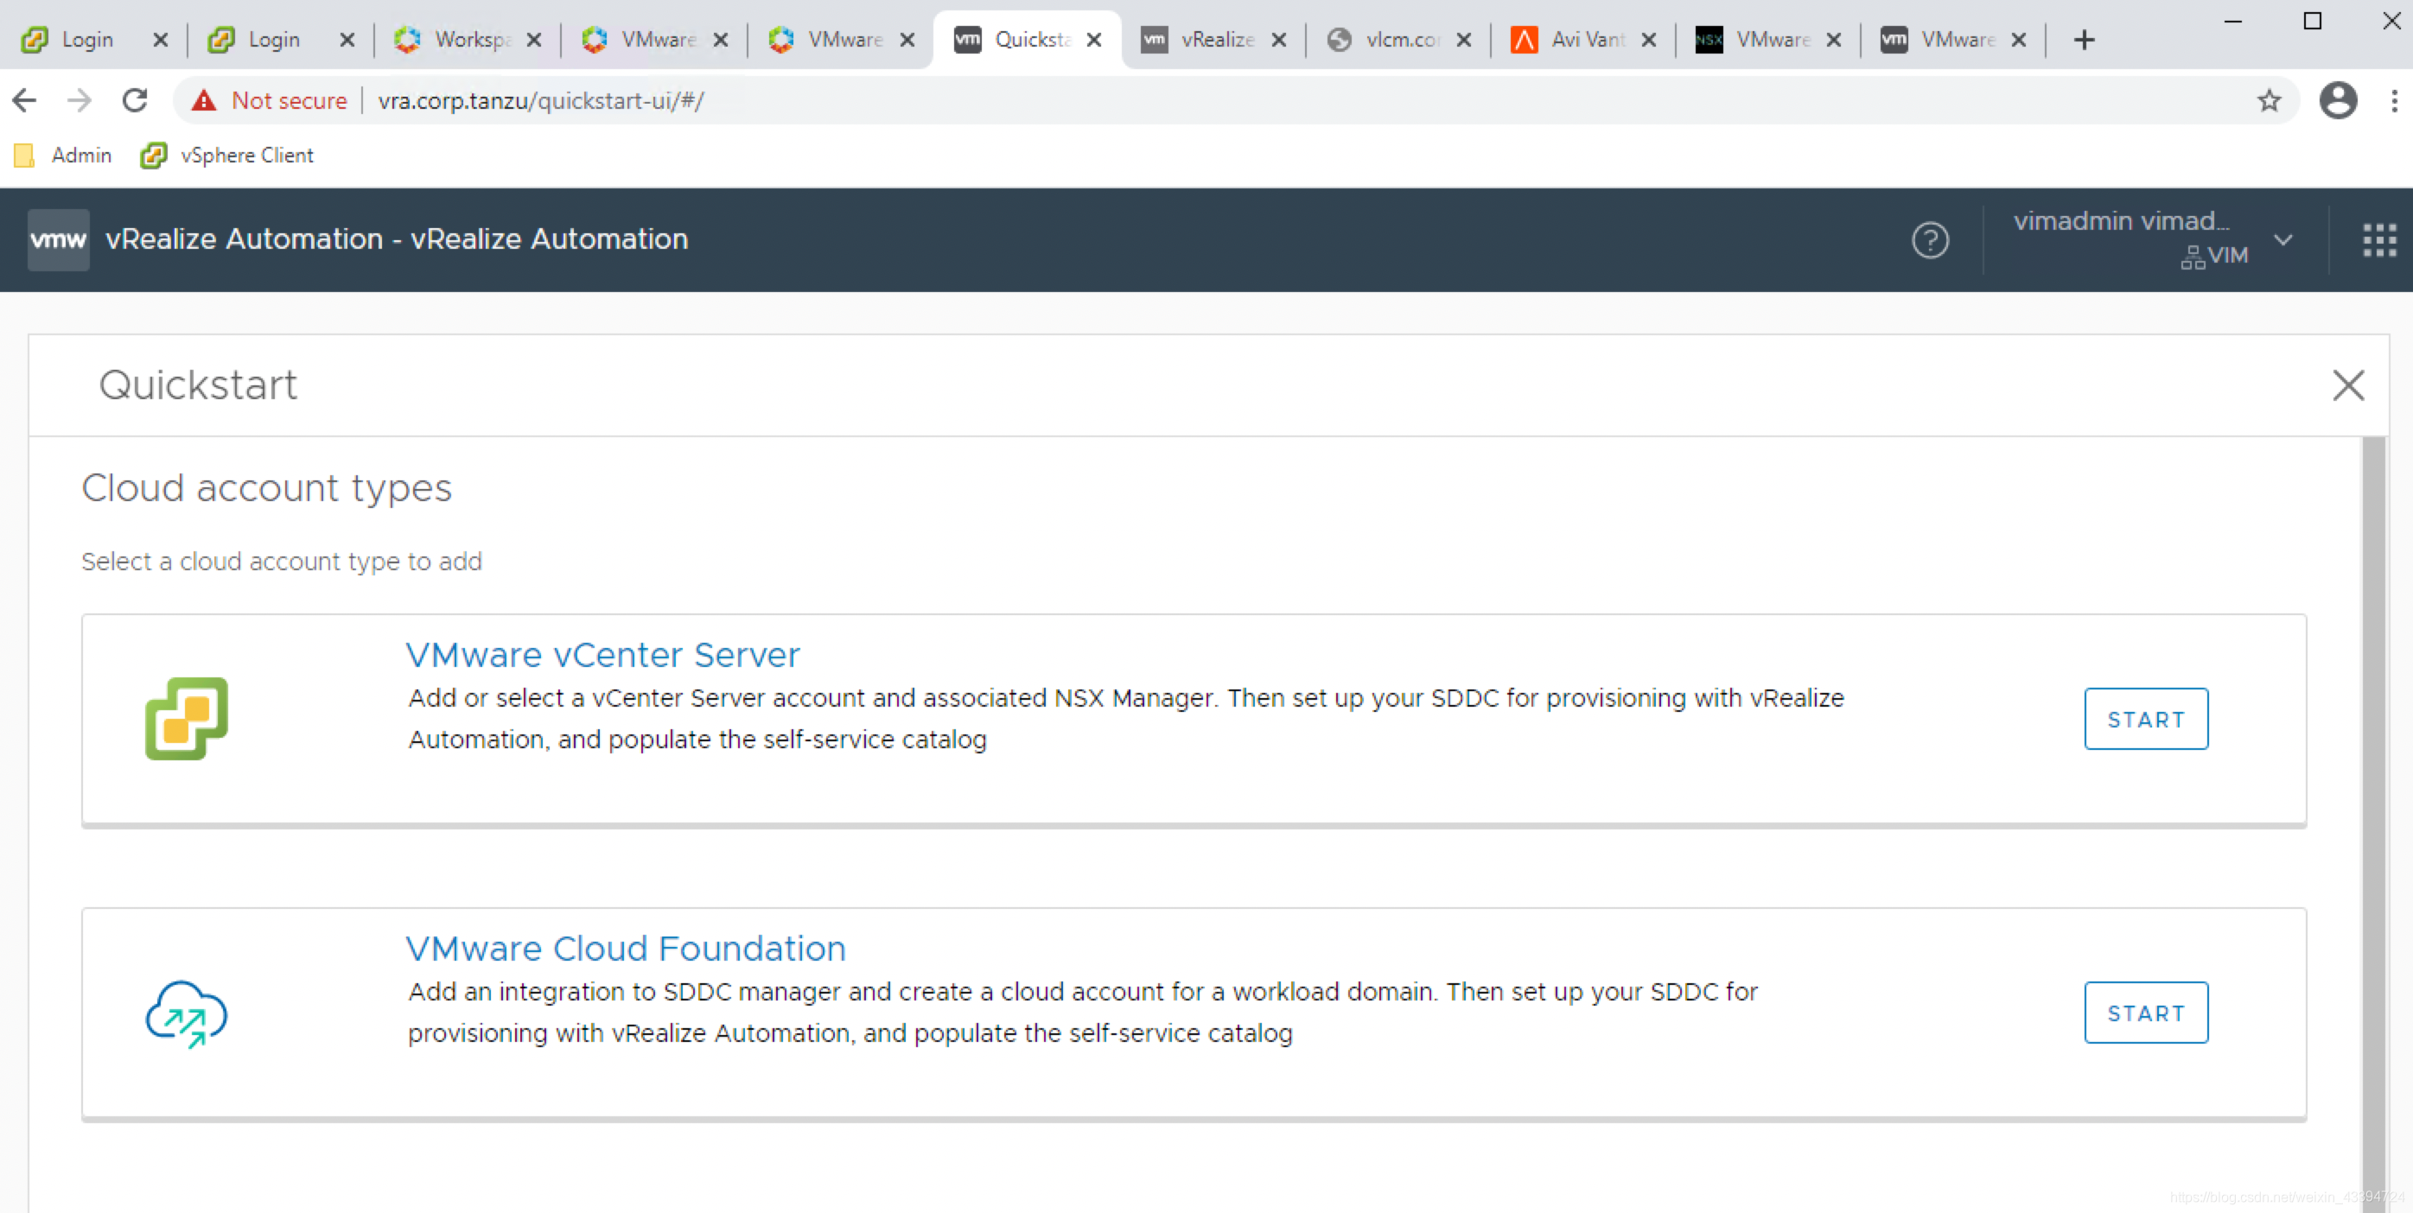Click the Cloud Foundation cloud icon

point(187,1013)
